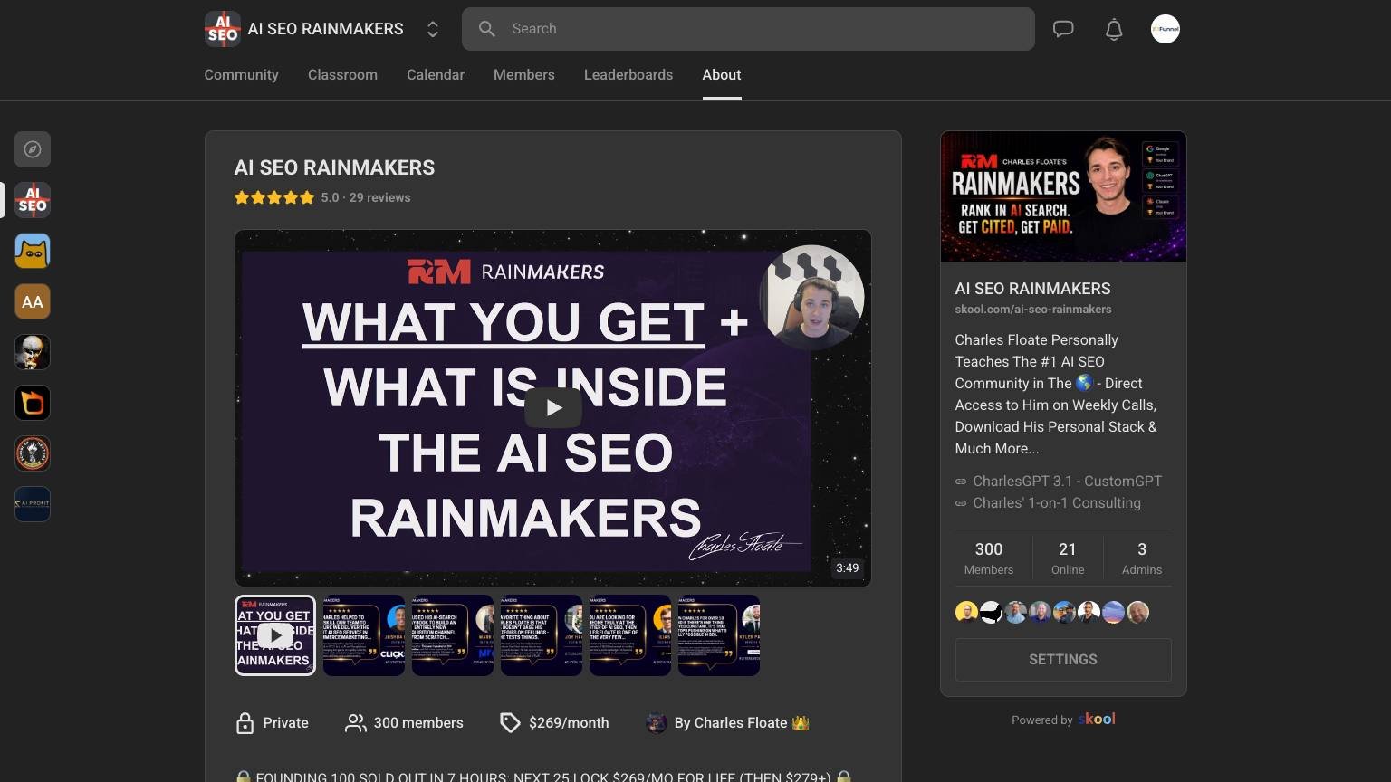The width and height of the screenshot is (1391, 782).
Task: Click the search magnifier icon
Action: [x=487, y=29]
